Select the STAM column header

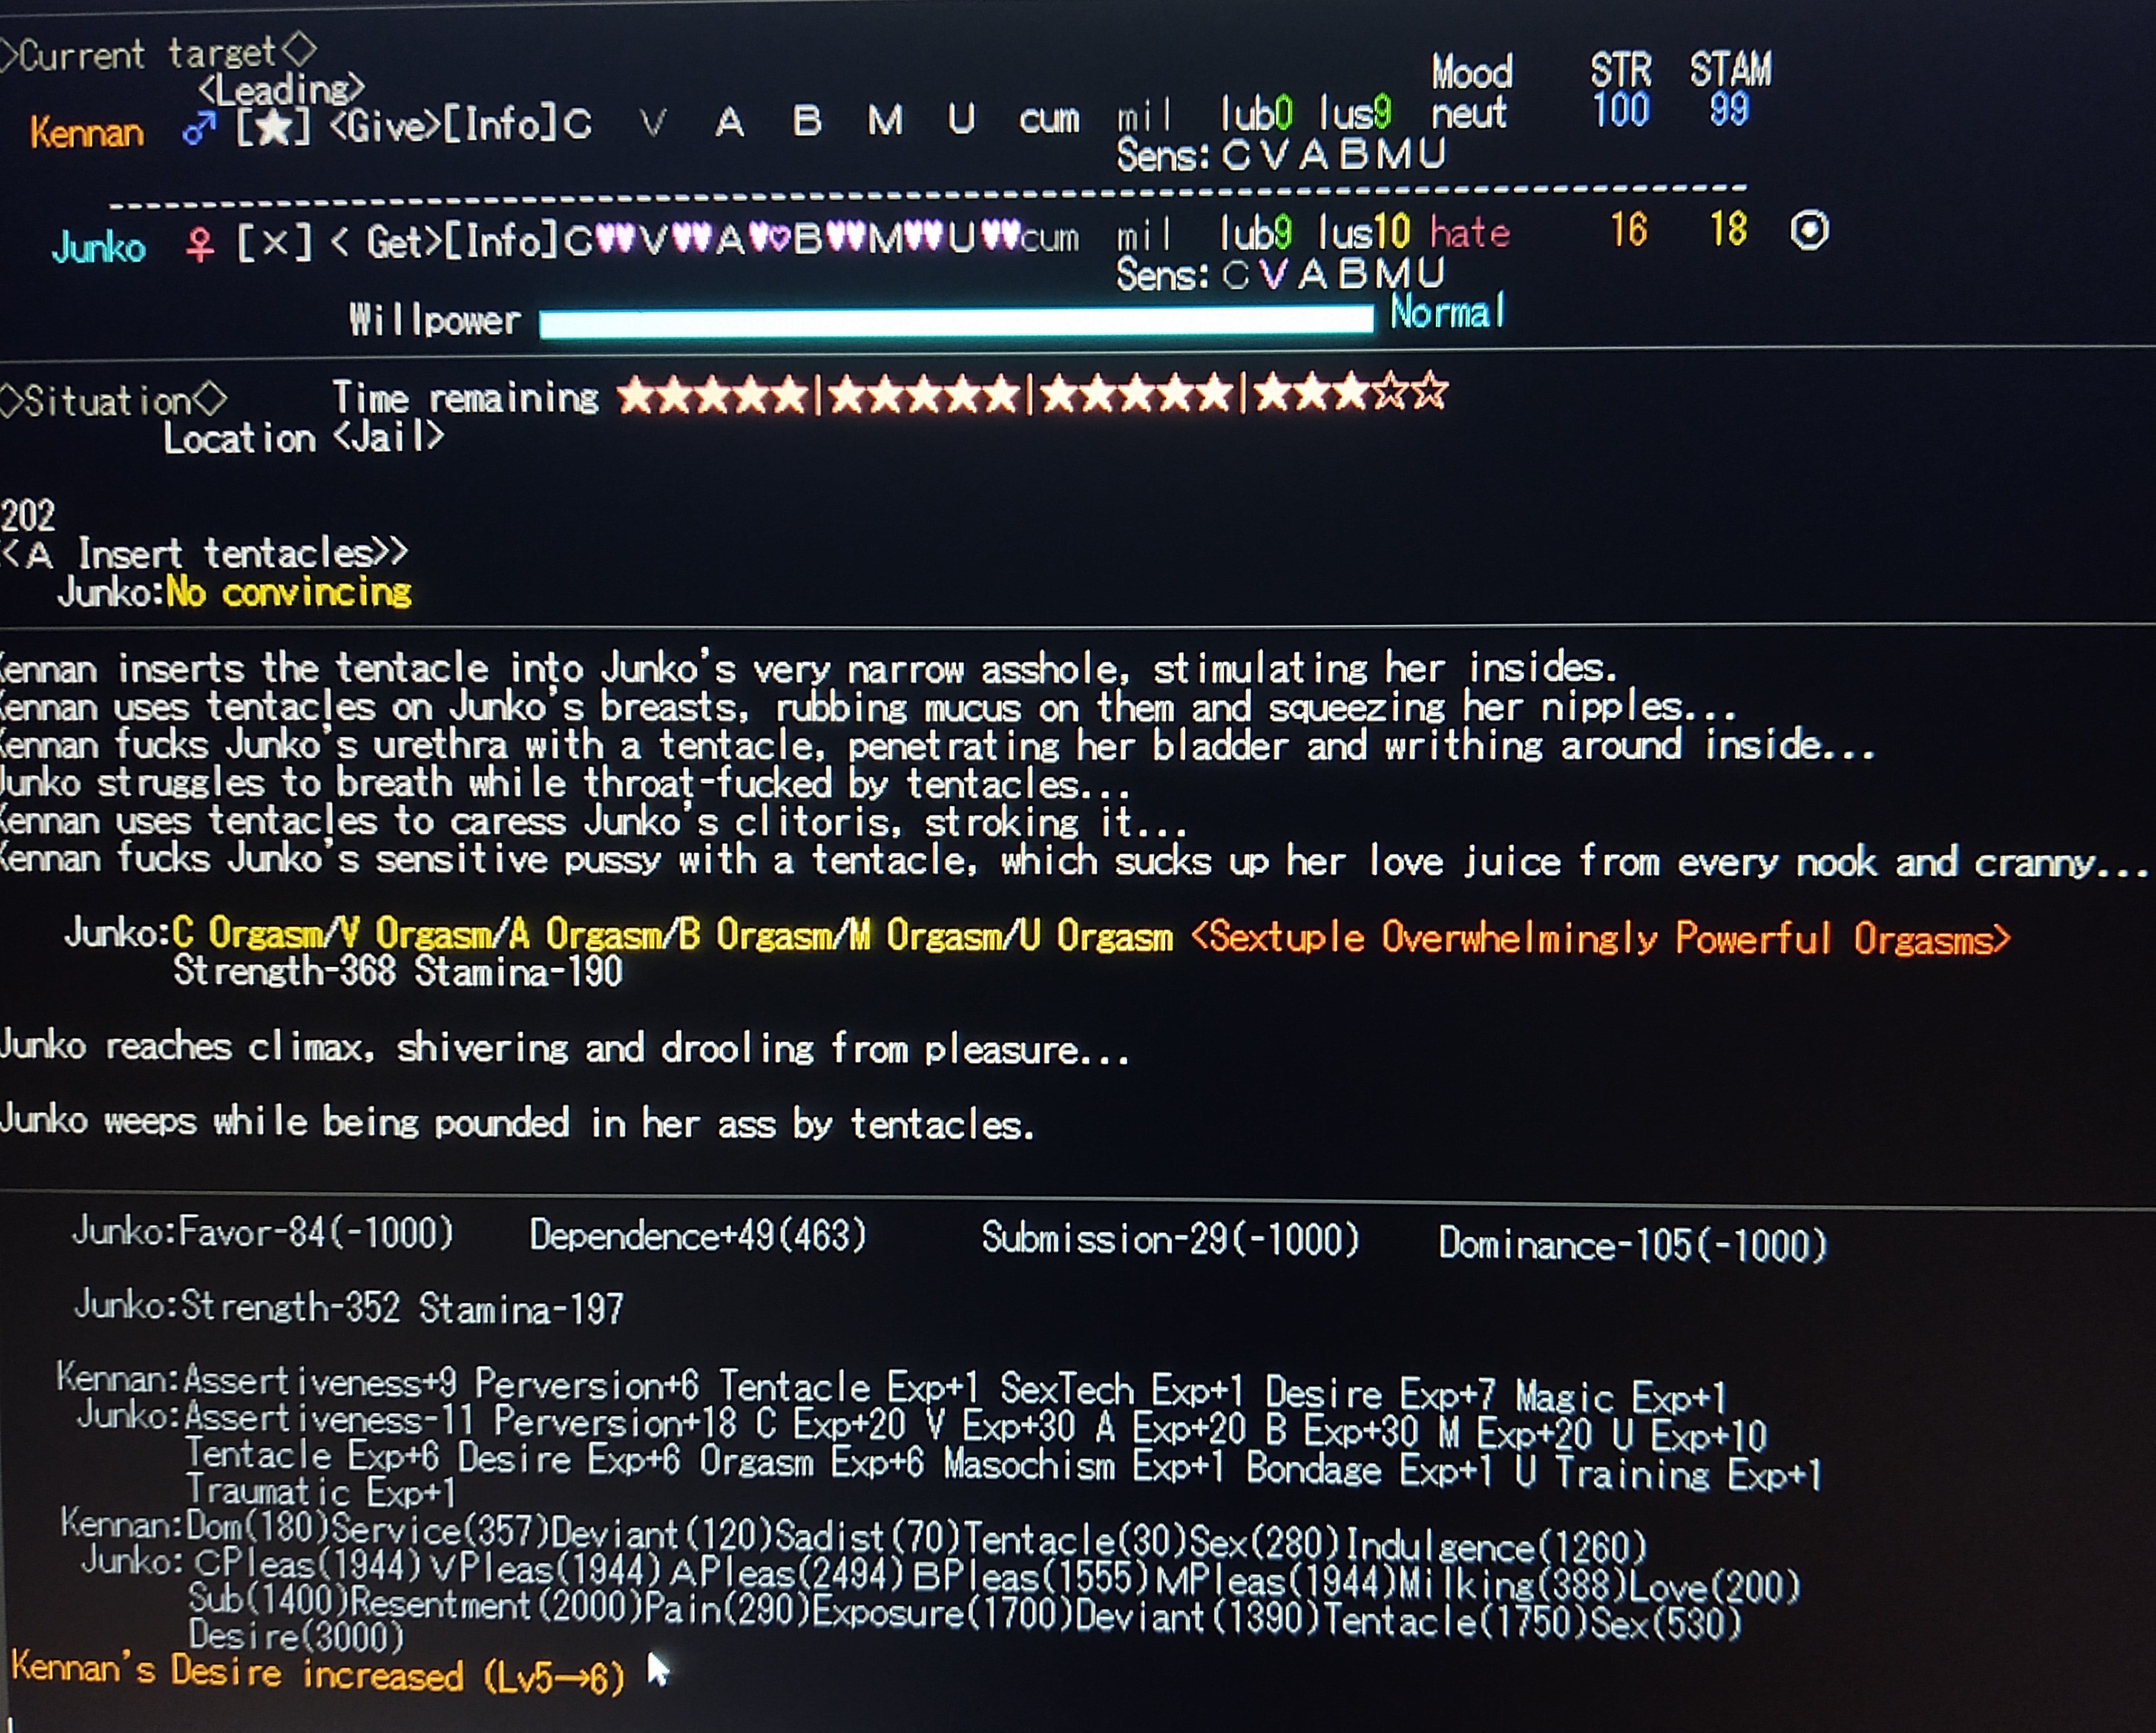point(1730,69)
